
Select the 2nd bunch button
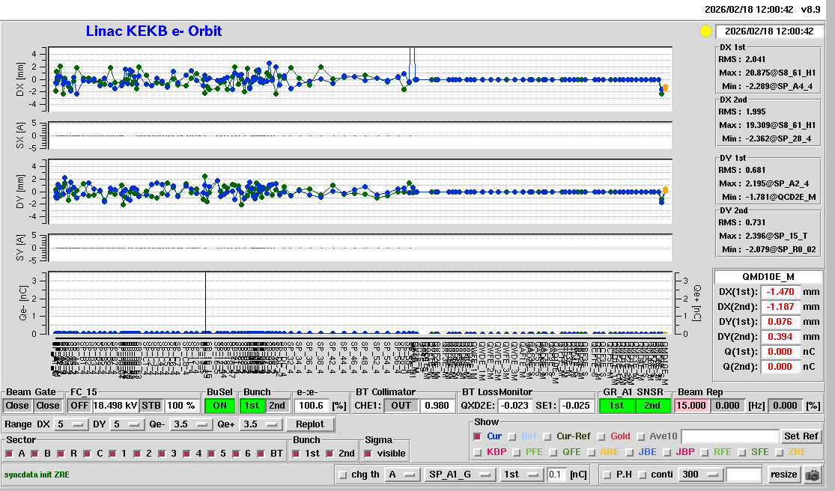(x=277, y=406)
